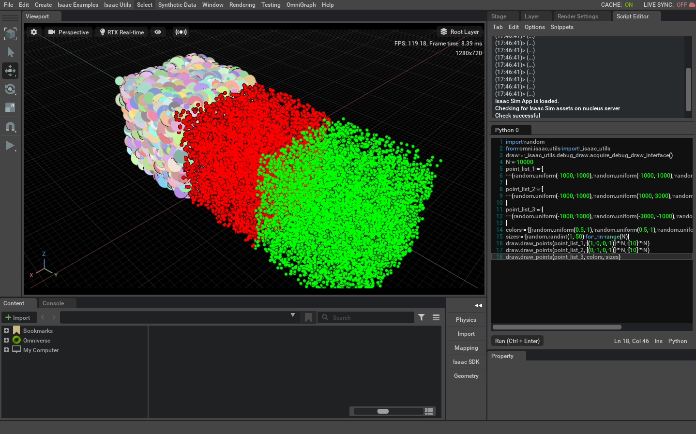Open the Testing menu
The width and height of the screenshot is (696, 434).
[271, 5]
